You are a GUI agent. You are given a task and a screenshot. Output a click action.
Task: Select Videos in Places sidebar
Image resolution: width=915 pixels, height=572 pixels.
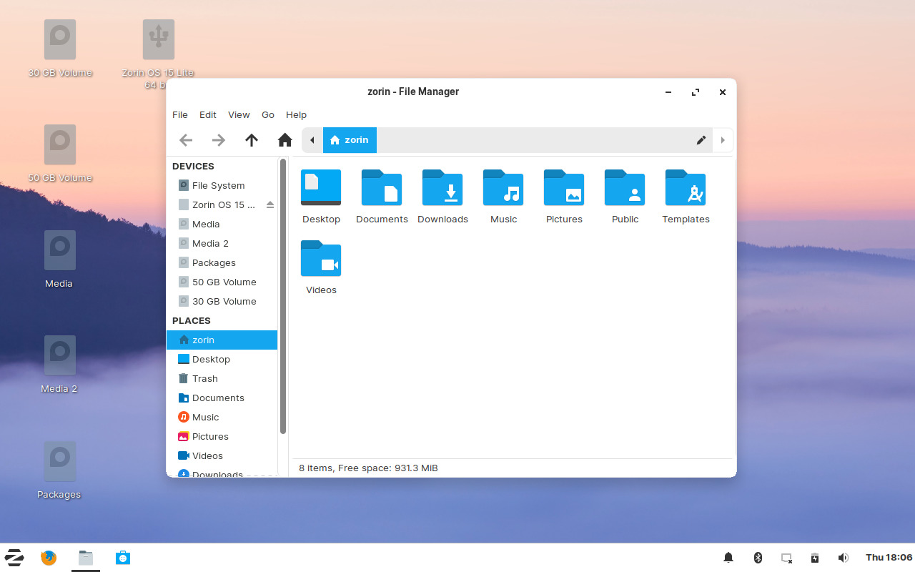point(222,455)
